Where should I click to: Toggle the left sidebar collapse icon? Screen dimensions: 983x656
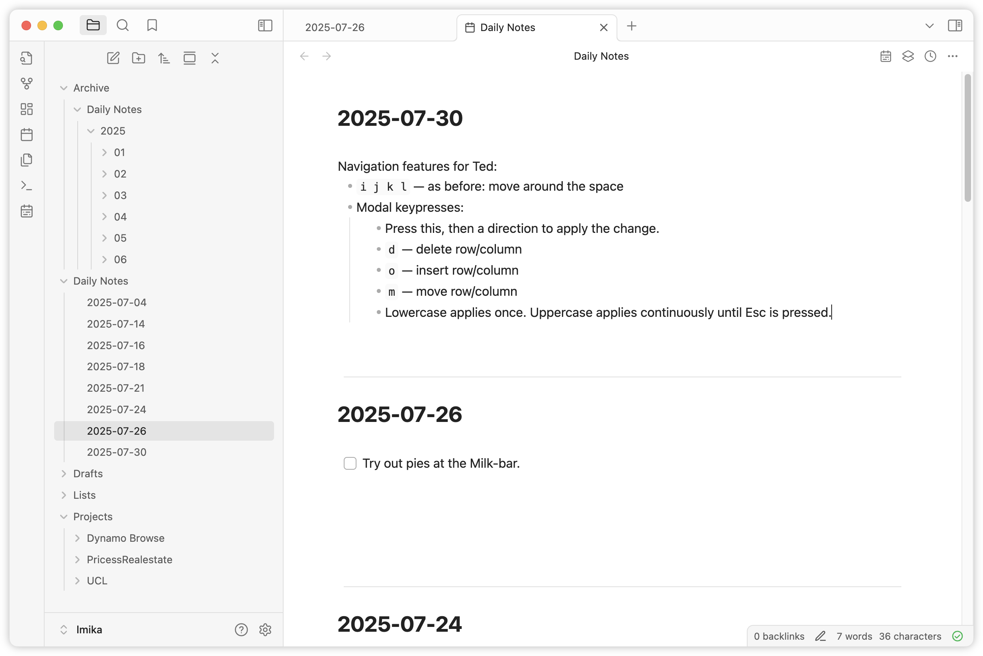[265, 25]
